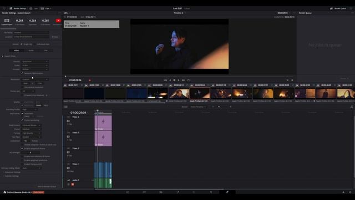This screenshot has width=355, height=200.
Task: Click the resolution width input field
Action: pos(26,83)
